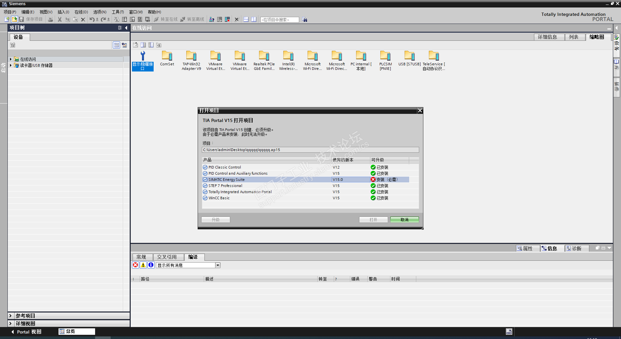The height and width of the screenshot is (339, 621).
Task: Click the icon below 设备 tab
Action: click(x=13, y=45)
